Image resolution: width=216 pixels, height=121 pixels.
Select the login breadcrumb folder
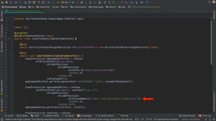click(x=122, y=7)
